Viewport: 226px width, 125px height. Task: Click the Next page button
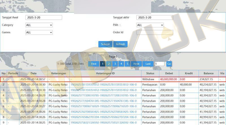click(x=136, y=64)
